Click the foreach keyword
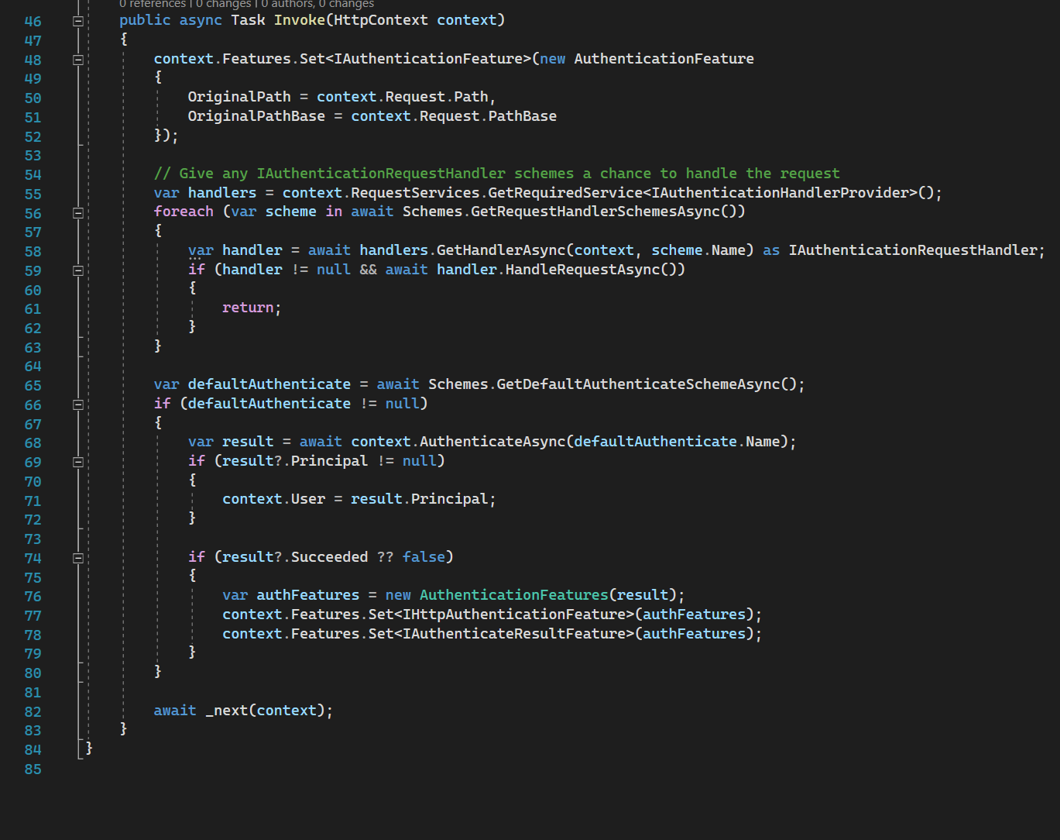This screenshot has width=1060, height=840. click(x=184, y=212)
